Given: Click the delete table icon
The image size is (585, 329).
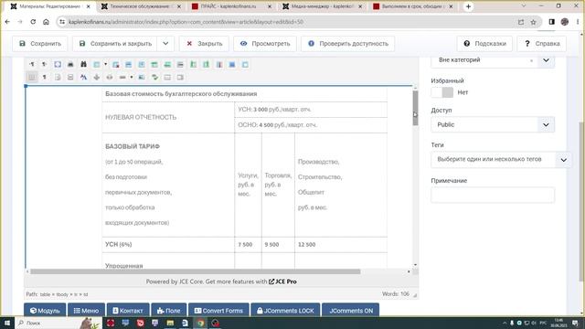Looking at the screenshot, I should 116,65.
